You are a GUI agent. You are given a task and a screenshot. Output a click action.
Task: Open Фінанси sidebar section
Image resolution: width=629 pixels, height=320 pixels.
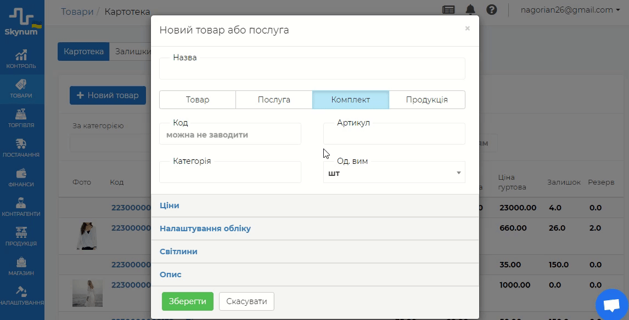pyautogui.click(x=21, y=178)
